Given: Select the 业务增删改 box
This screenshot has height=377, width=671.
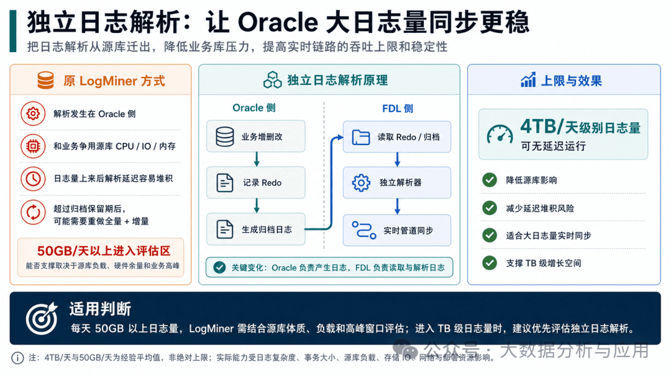Looking at the screenshot, I should tap(256, 136).
